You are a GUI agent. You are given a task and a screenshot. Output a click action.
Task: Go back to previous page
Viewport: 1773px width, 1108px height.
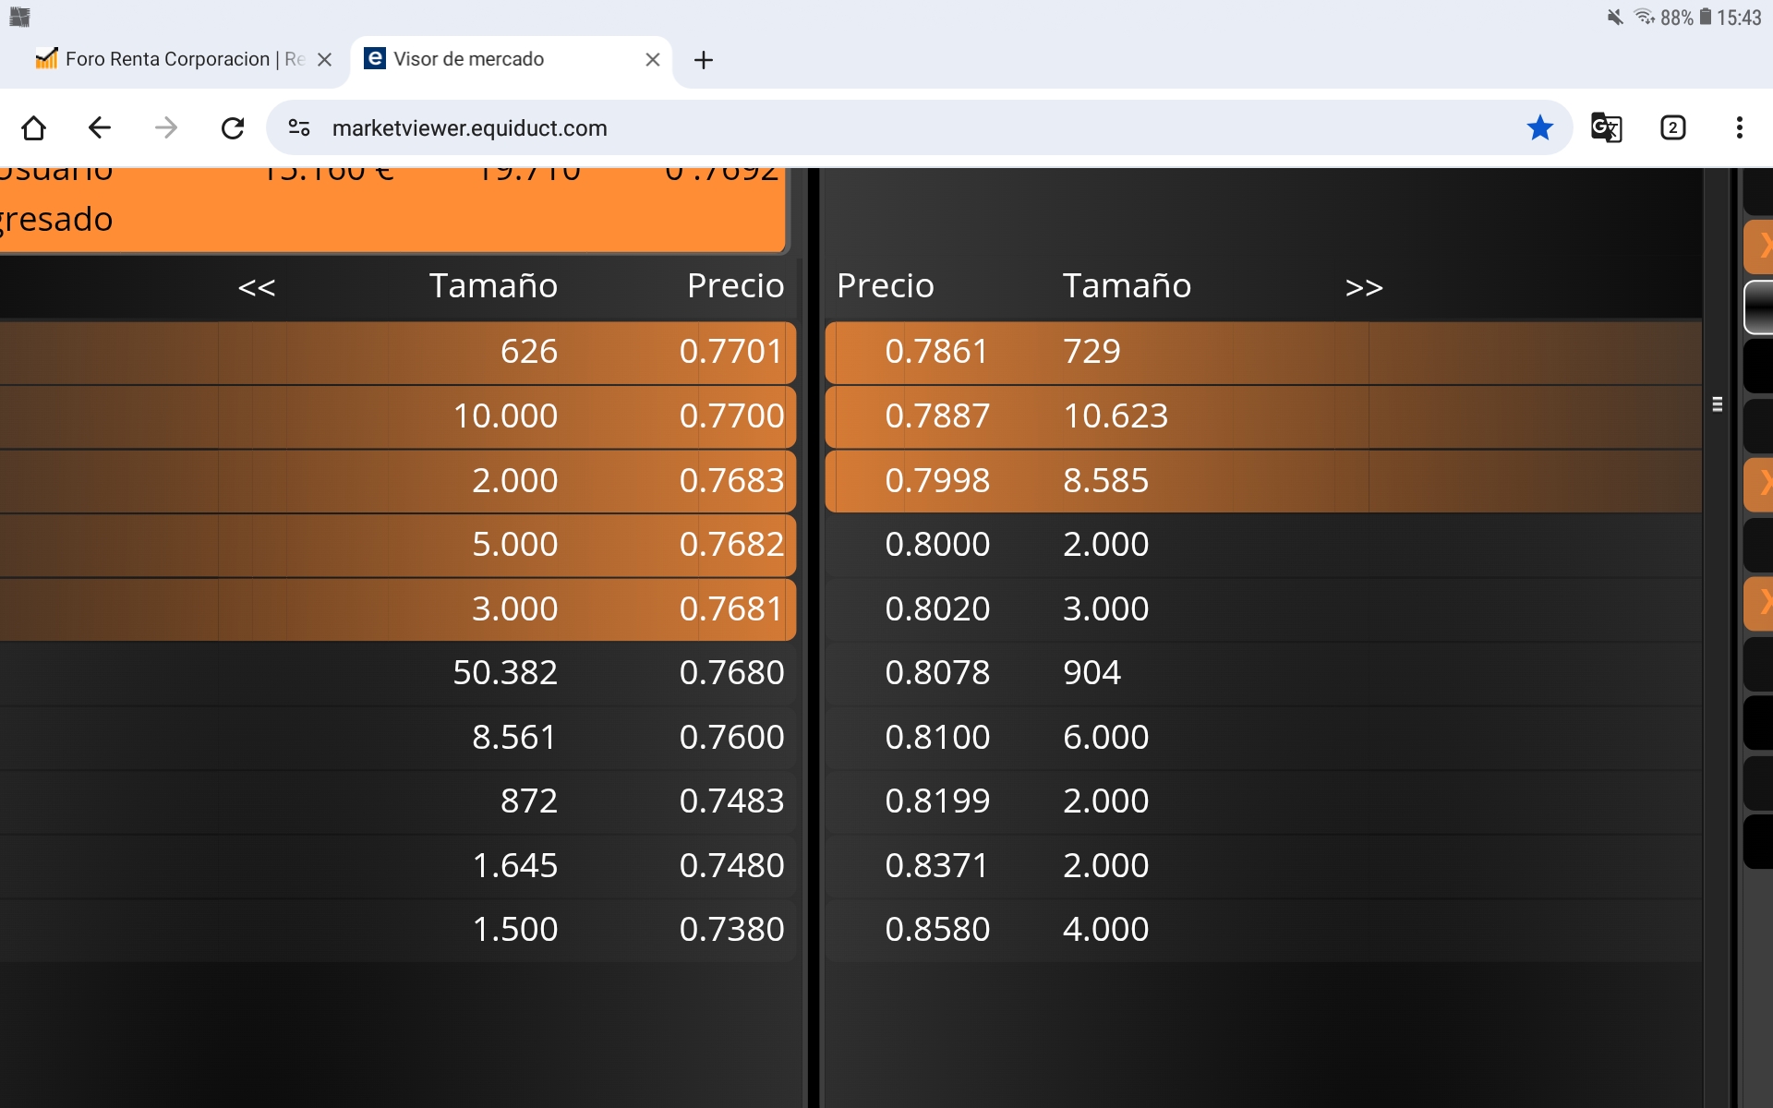[x=100, y=127]
